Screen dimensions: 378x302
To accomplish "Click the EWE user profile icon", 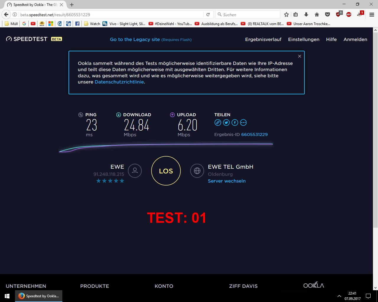I will (x=135, y=171).
